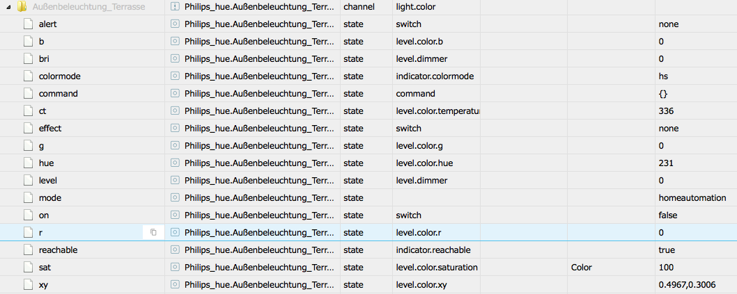Click the state type cell in effect row
The height and width of the screenshot is (294, 737).
point(353,128)
